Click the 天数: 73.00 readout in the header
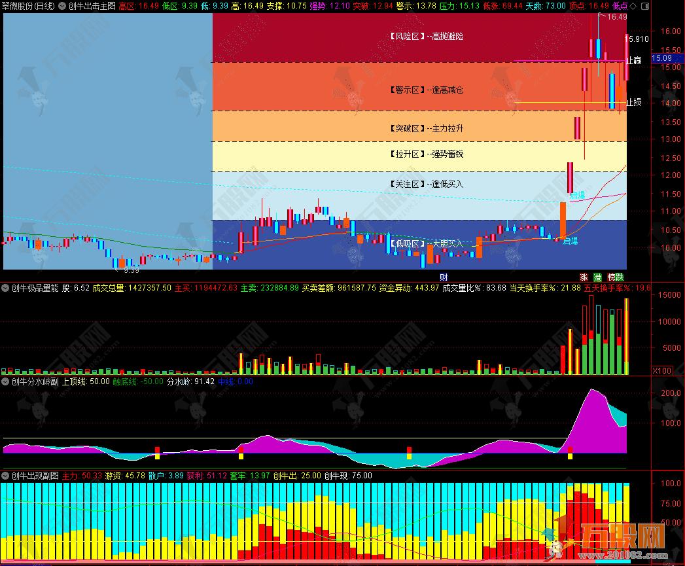The width and height of the screenshot is (685, 566). [545, 6]
